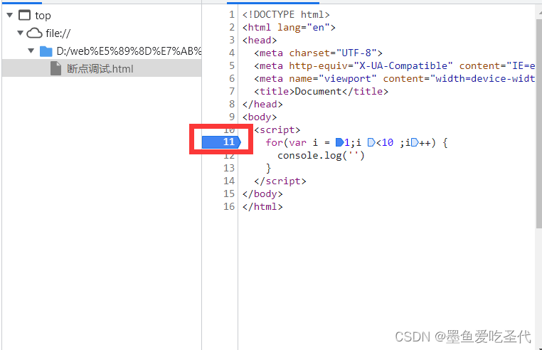
Task: Click the for keyword on line 11
Action: (274, 142)
